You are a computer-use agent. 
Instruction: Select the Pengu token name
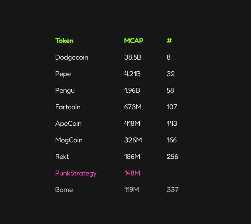65,90
